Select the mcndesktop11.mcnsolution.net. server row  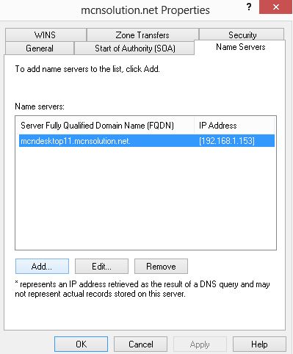(x=147, y=141)
